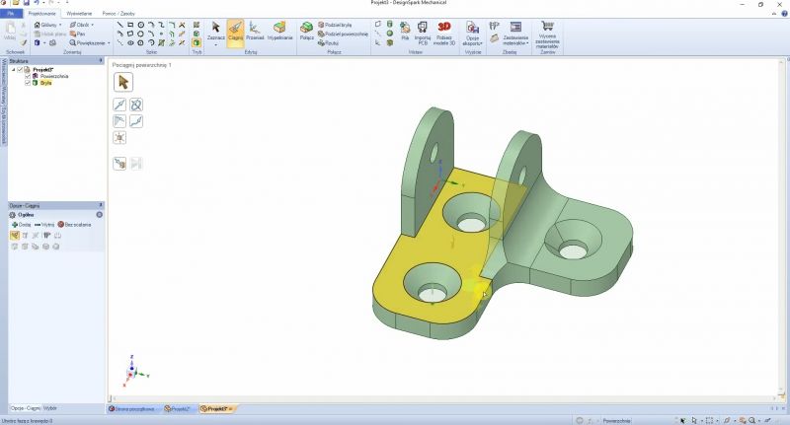Switch to Projektowanie ribbon tab
Image resolution: width=790 pixels, height=425 pixels.
pyautogui.click(x=41, y=14)
